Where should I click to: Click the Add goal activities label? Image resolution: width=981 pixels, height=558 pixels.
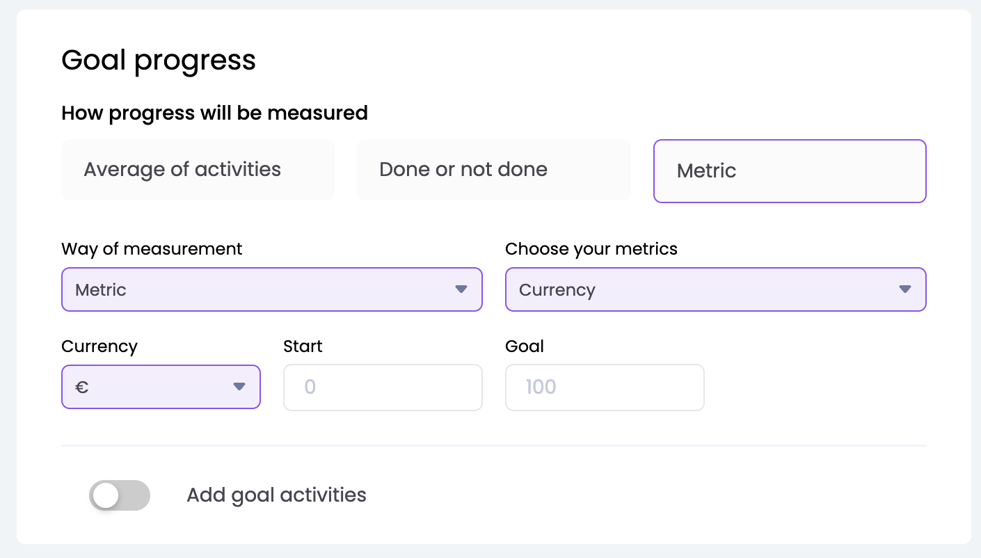276,495
